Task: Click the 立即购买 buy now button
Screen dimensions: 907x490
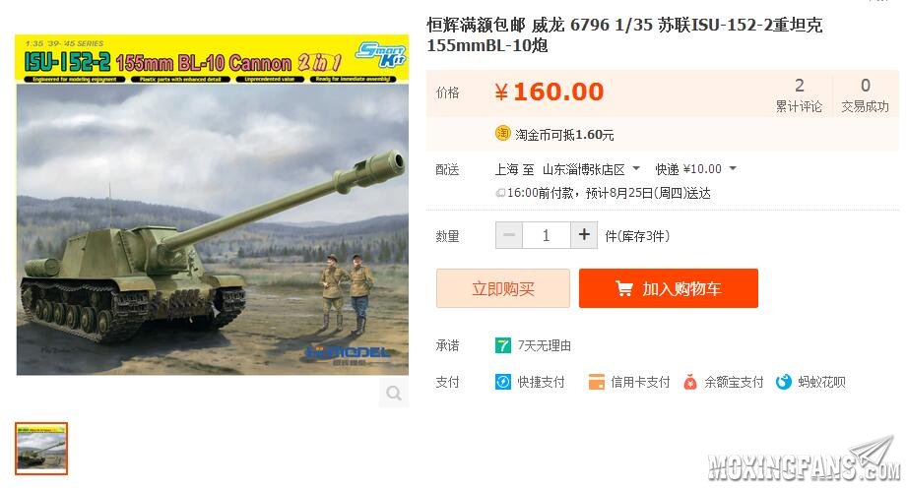Action: pyautogui.click(x=502, y=288)
